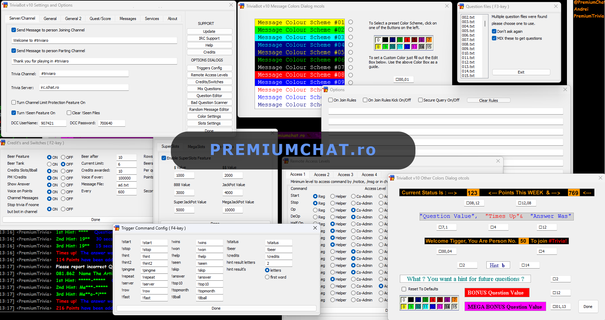Viewport: 605px width, 320px height.
Task: Choose yellow color 8 in Other Colors palette
Action: click(x=404, y=307)
